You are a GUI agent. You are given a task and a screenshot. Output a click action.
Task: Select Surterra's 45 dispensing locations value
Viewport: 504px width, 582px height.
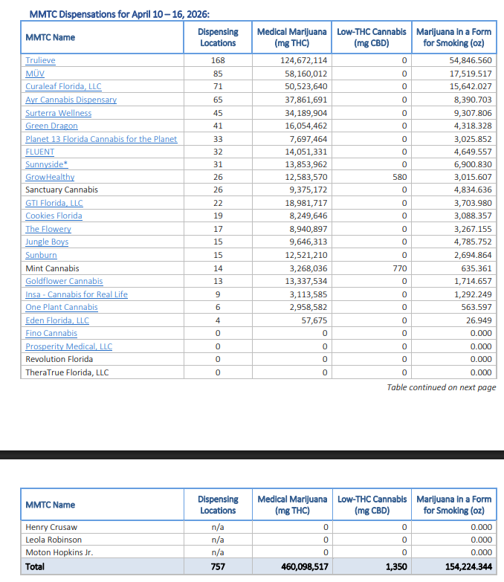218,113
